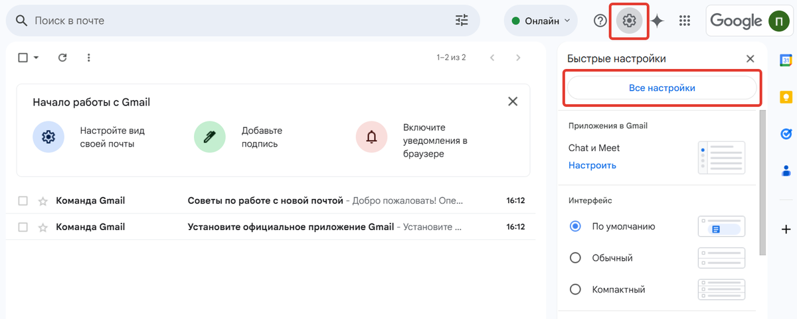Open Google Tasks side panel icon
Viewport: 797px width, 319px height.
coord(786,133)
